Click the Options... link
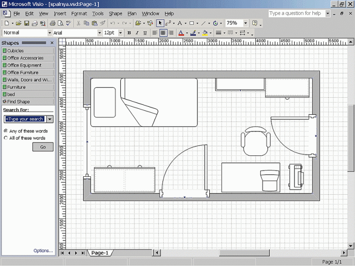Image resolution: width=355 pixels, height=266 pixels. (x=43, y=250)
